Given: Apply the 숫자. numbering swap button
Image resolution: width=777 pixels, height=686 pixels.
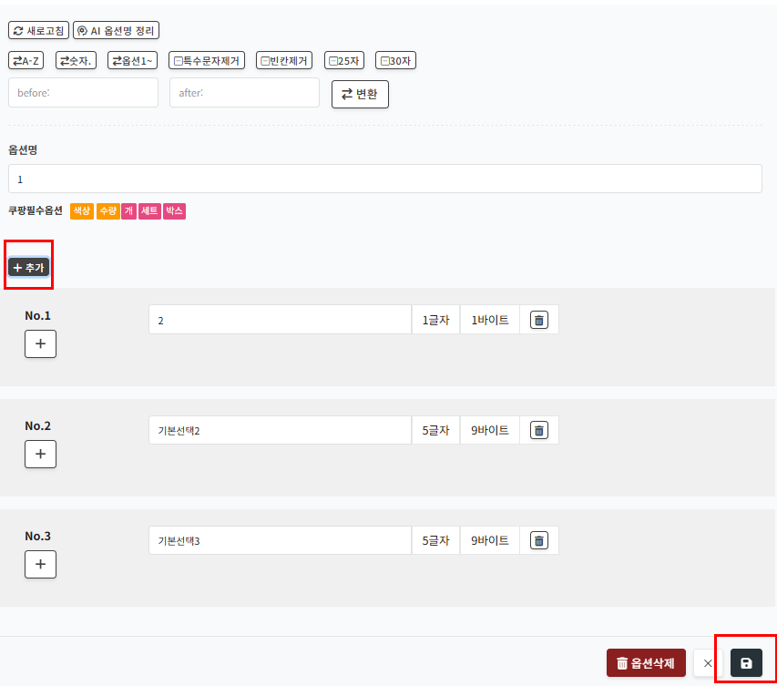Looking at the screenshot, I should click(76, 60).
